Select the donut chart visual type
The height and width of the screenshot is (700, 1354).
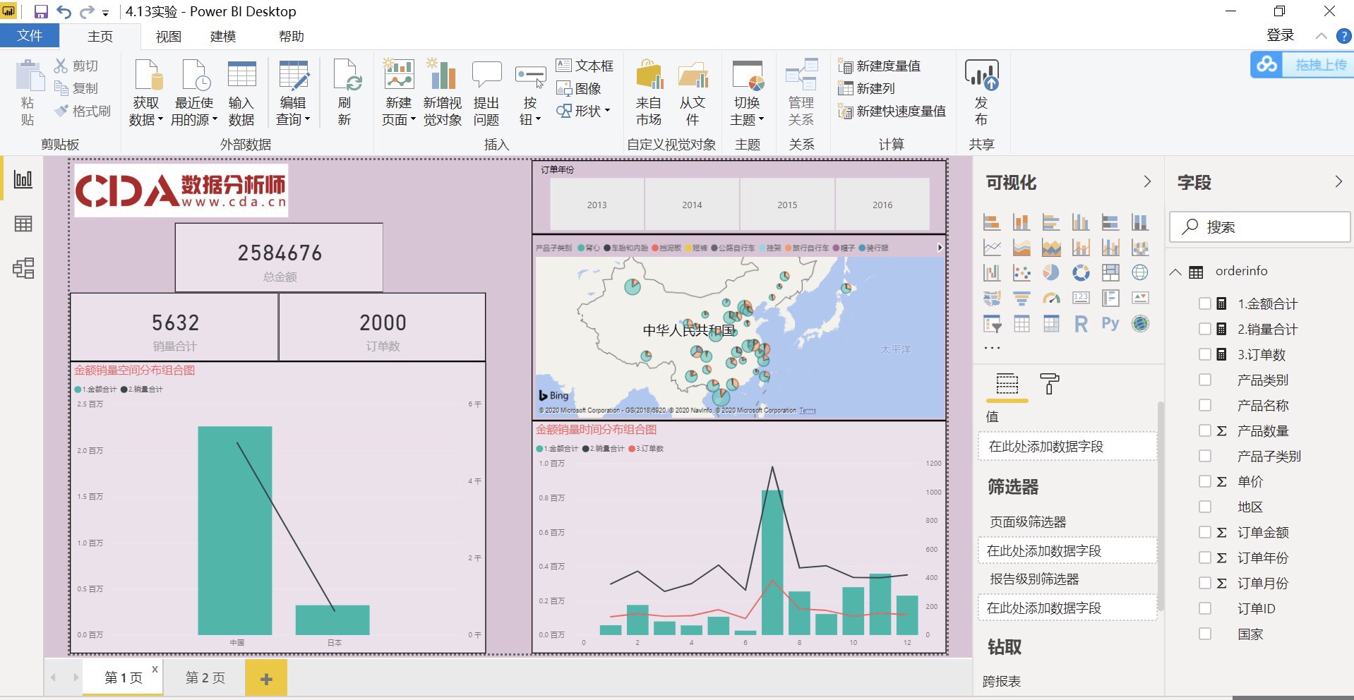1081,272
